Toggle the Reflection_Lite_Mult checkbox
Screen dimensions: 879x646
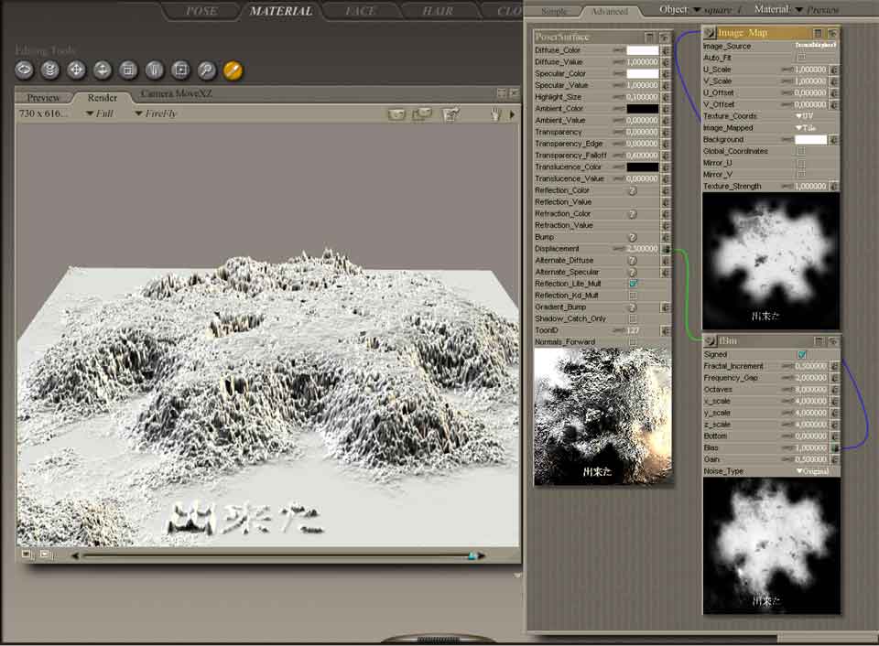633,284
